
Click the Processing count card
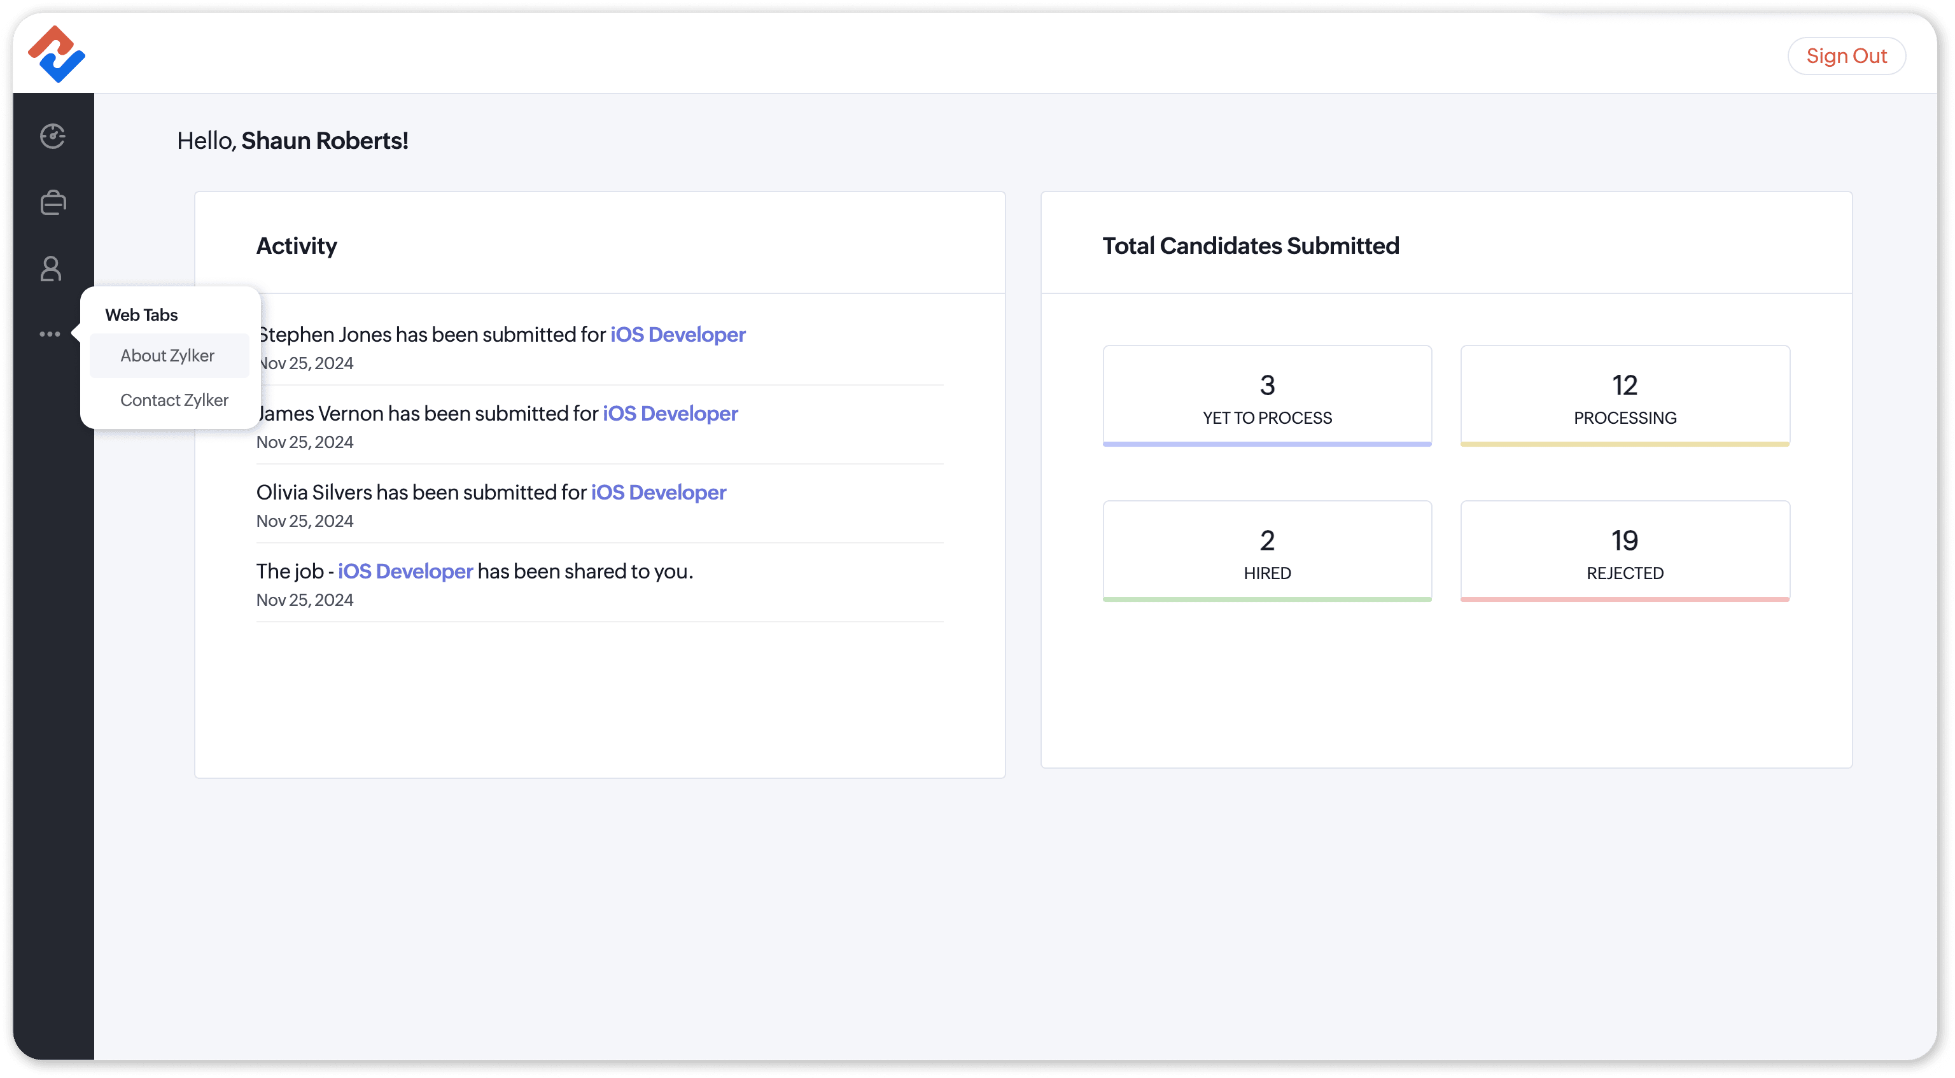click(x=1625, y=396)
